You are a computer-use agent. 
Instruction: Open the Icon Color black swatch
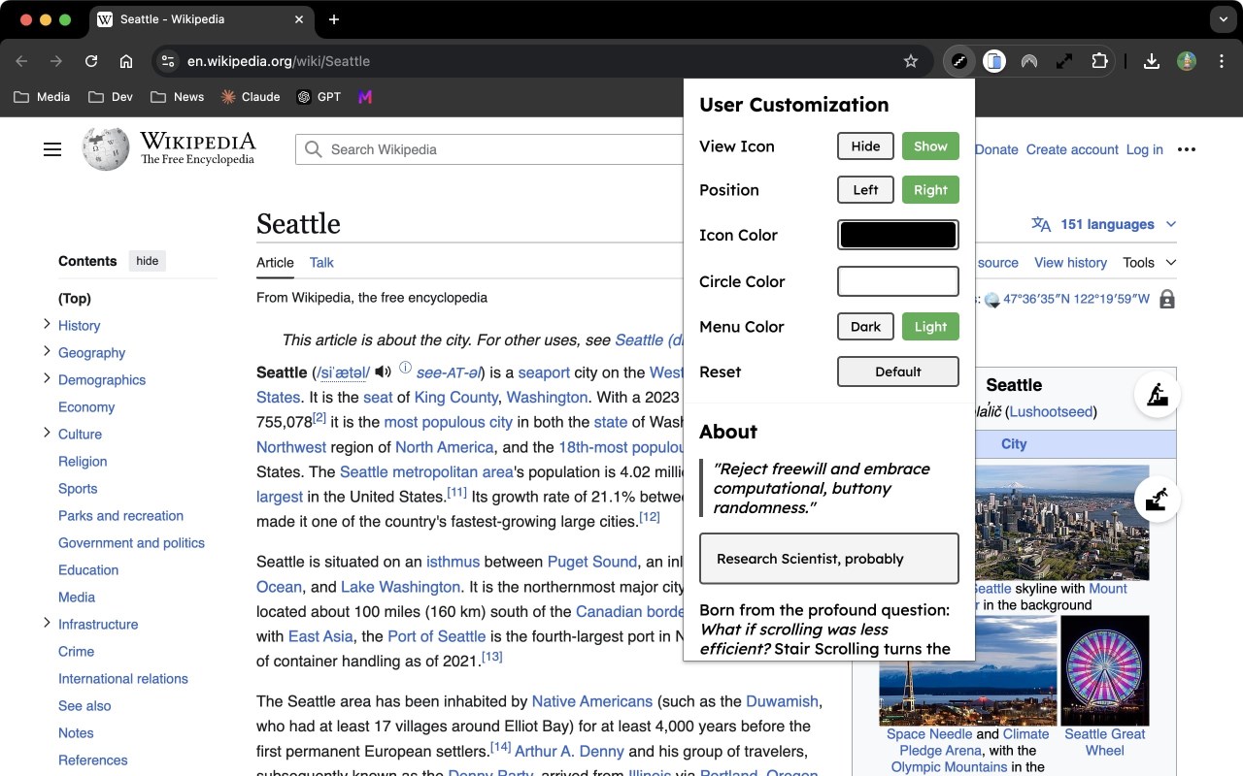898,235
